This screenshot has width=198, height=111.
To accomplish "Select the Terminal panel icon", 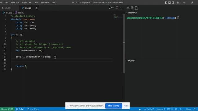I will [x=136, y=8].
